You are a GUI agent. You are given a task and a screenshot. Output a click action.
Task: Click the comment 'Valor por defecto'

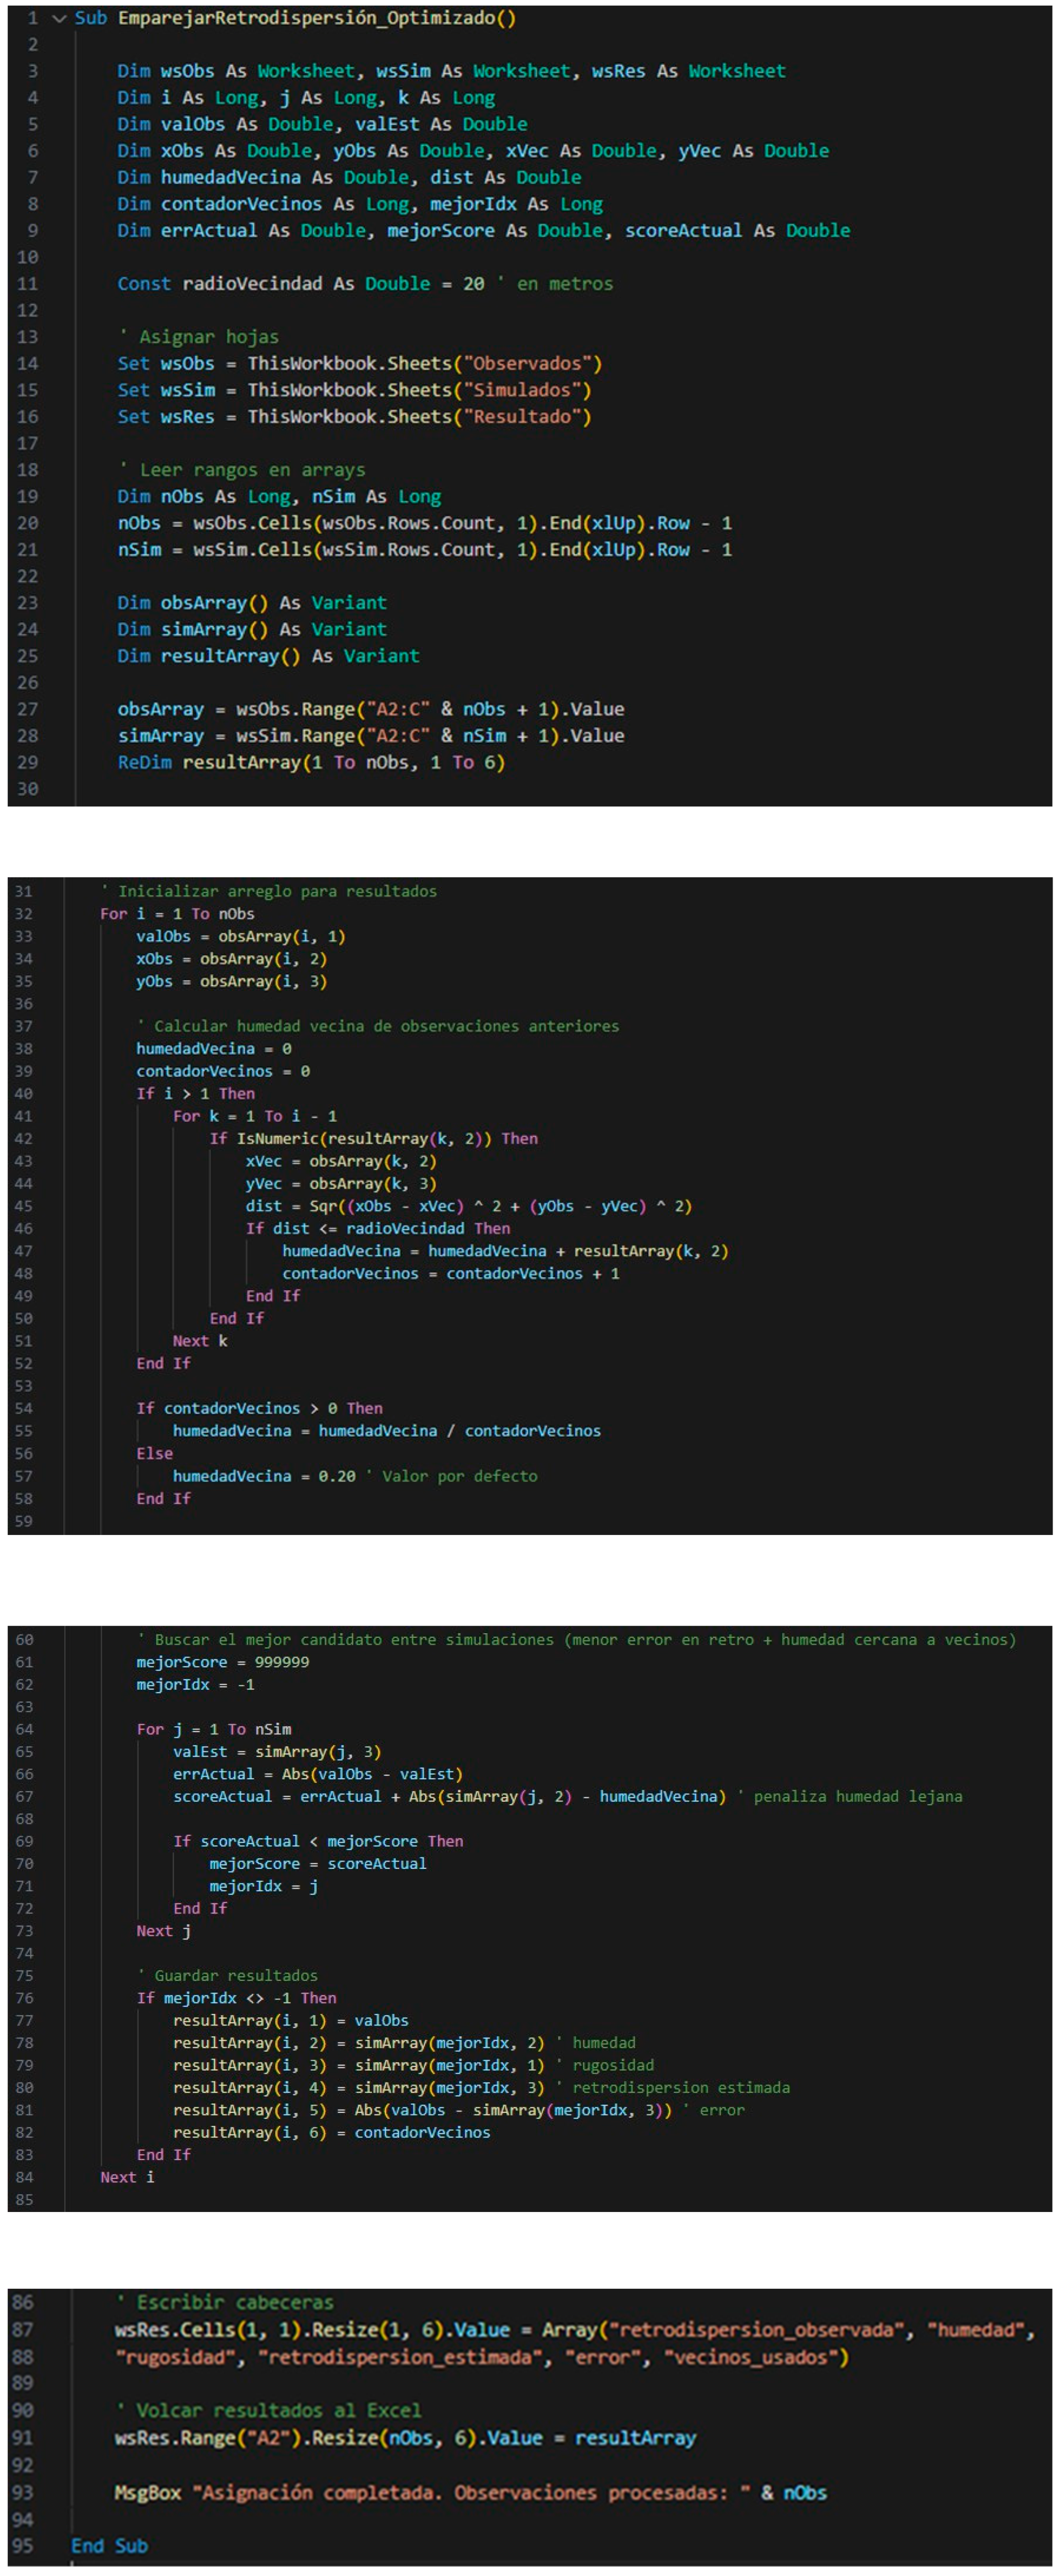[x=451, y=1476]
